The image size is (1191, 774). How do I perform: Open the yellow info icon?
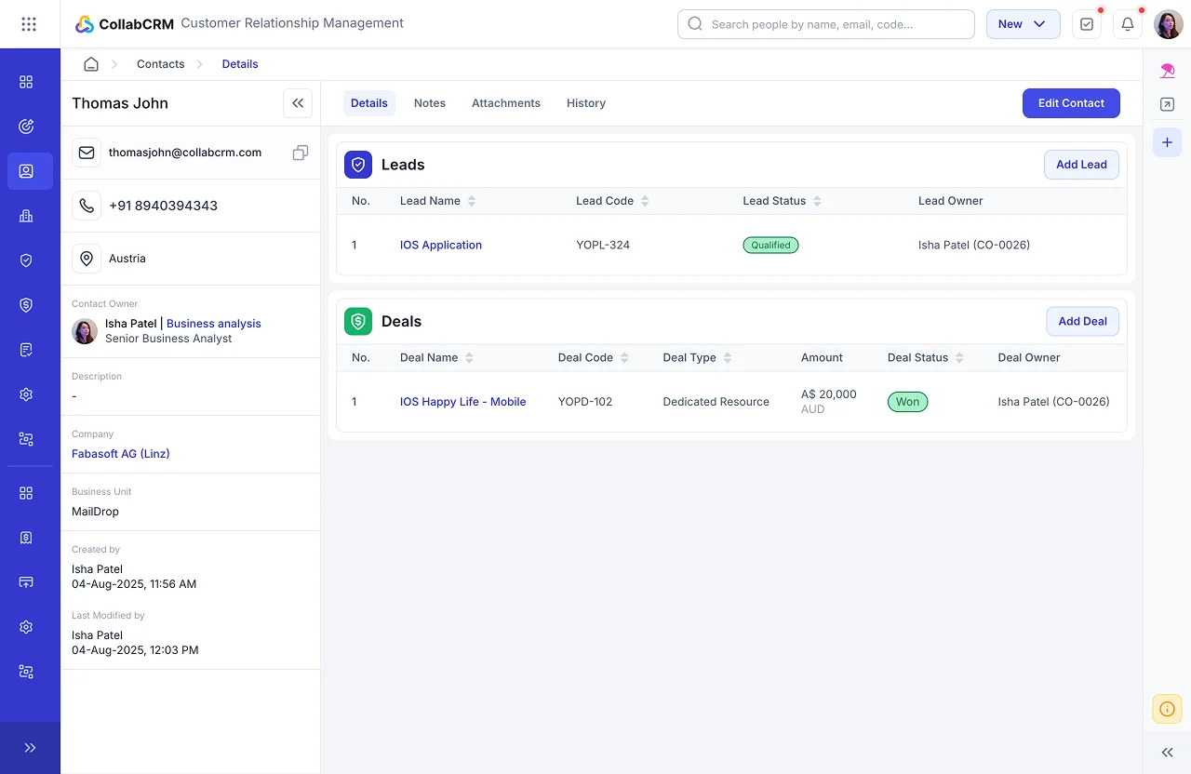click(1167, 709)
